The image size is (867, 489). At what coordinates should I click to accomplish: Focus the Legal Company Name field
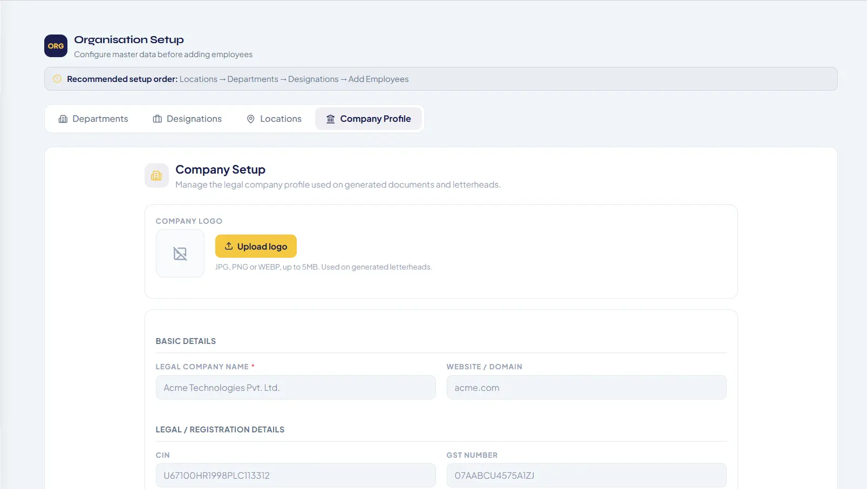296,388
